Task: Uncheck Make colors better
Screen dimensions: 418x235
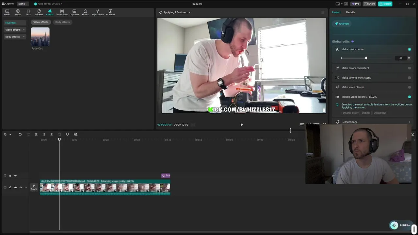Action: pos(410,49)
